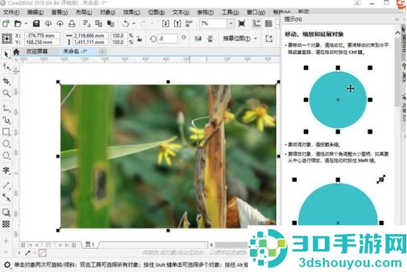Open the zoom level dropdown
Viewport: 407px width, 272px height.
click(x=231, y=24)
